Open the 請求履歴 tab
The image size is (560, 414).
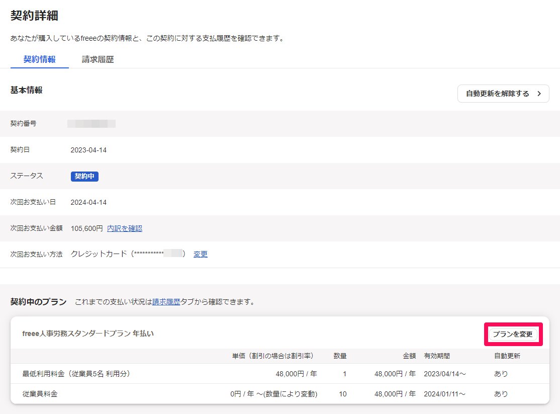(98, 59)
